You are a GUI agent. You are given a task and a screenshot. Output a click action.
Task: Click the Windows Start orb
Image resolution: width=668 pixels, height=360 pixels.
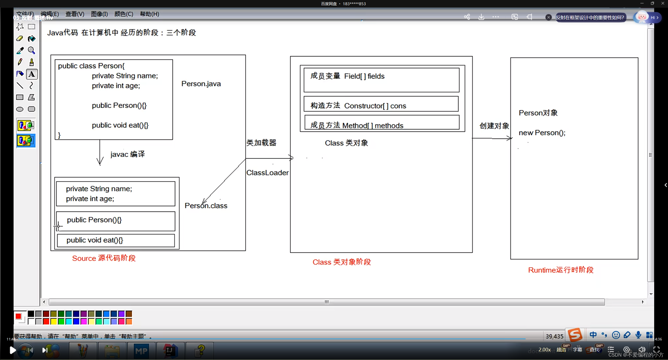tap(26, 351)
